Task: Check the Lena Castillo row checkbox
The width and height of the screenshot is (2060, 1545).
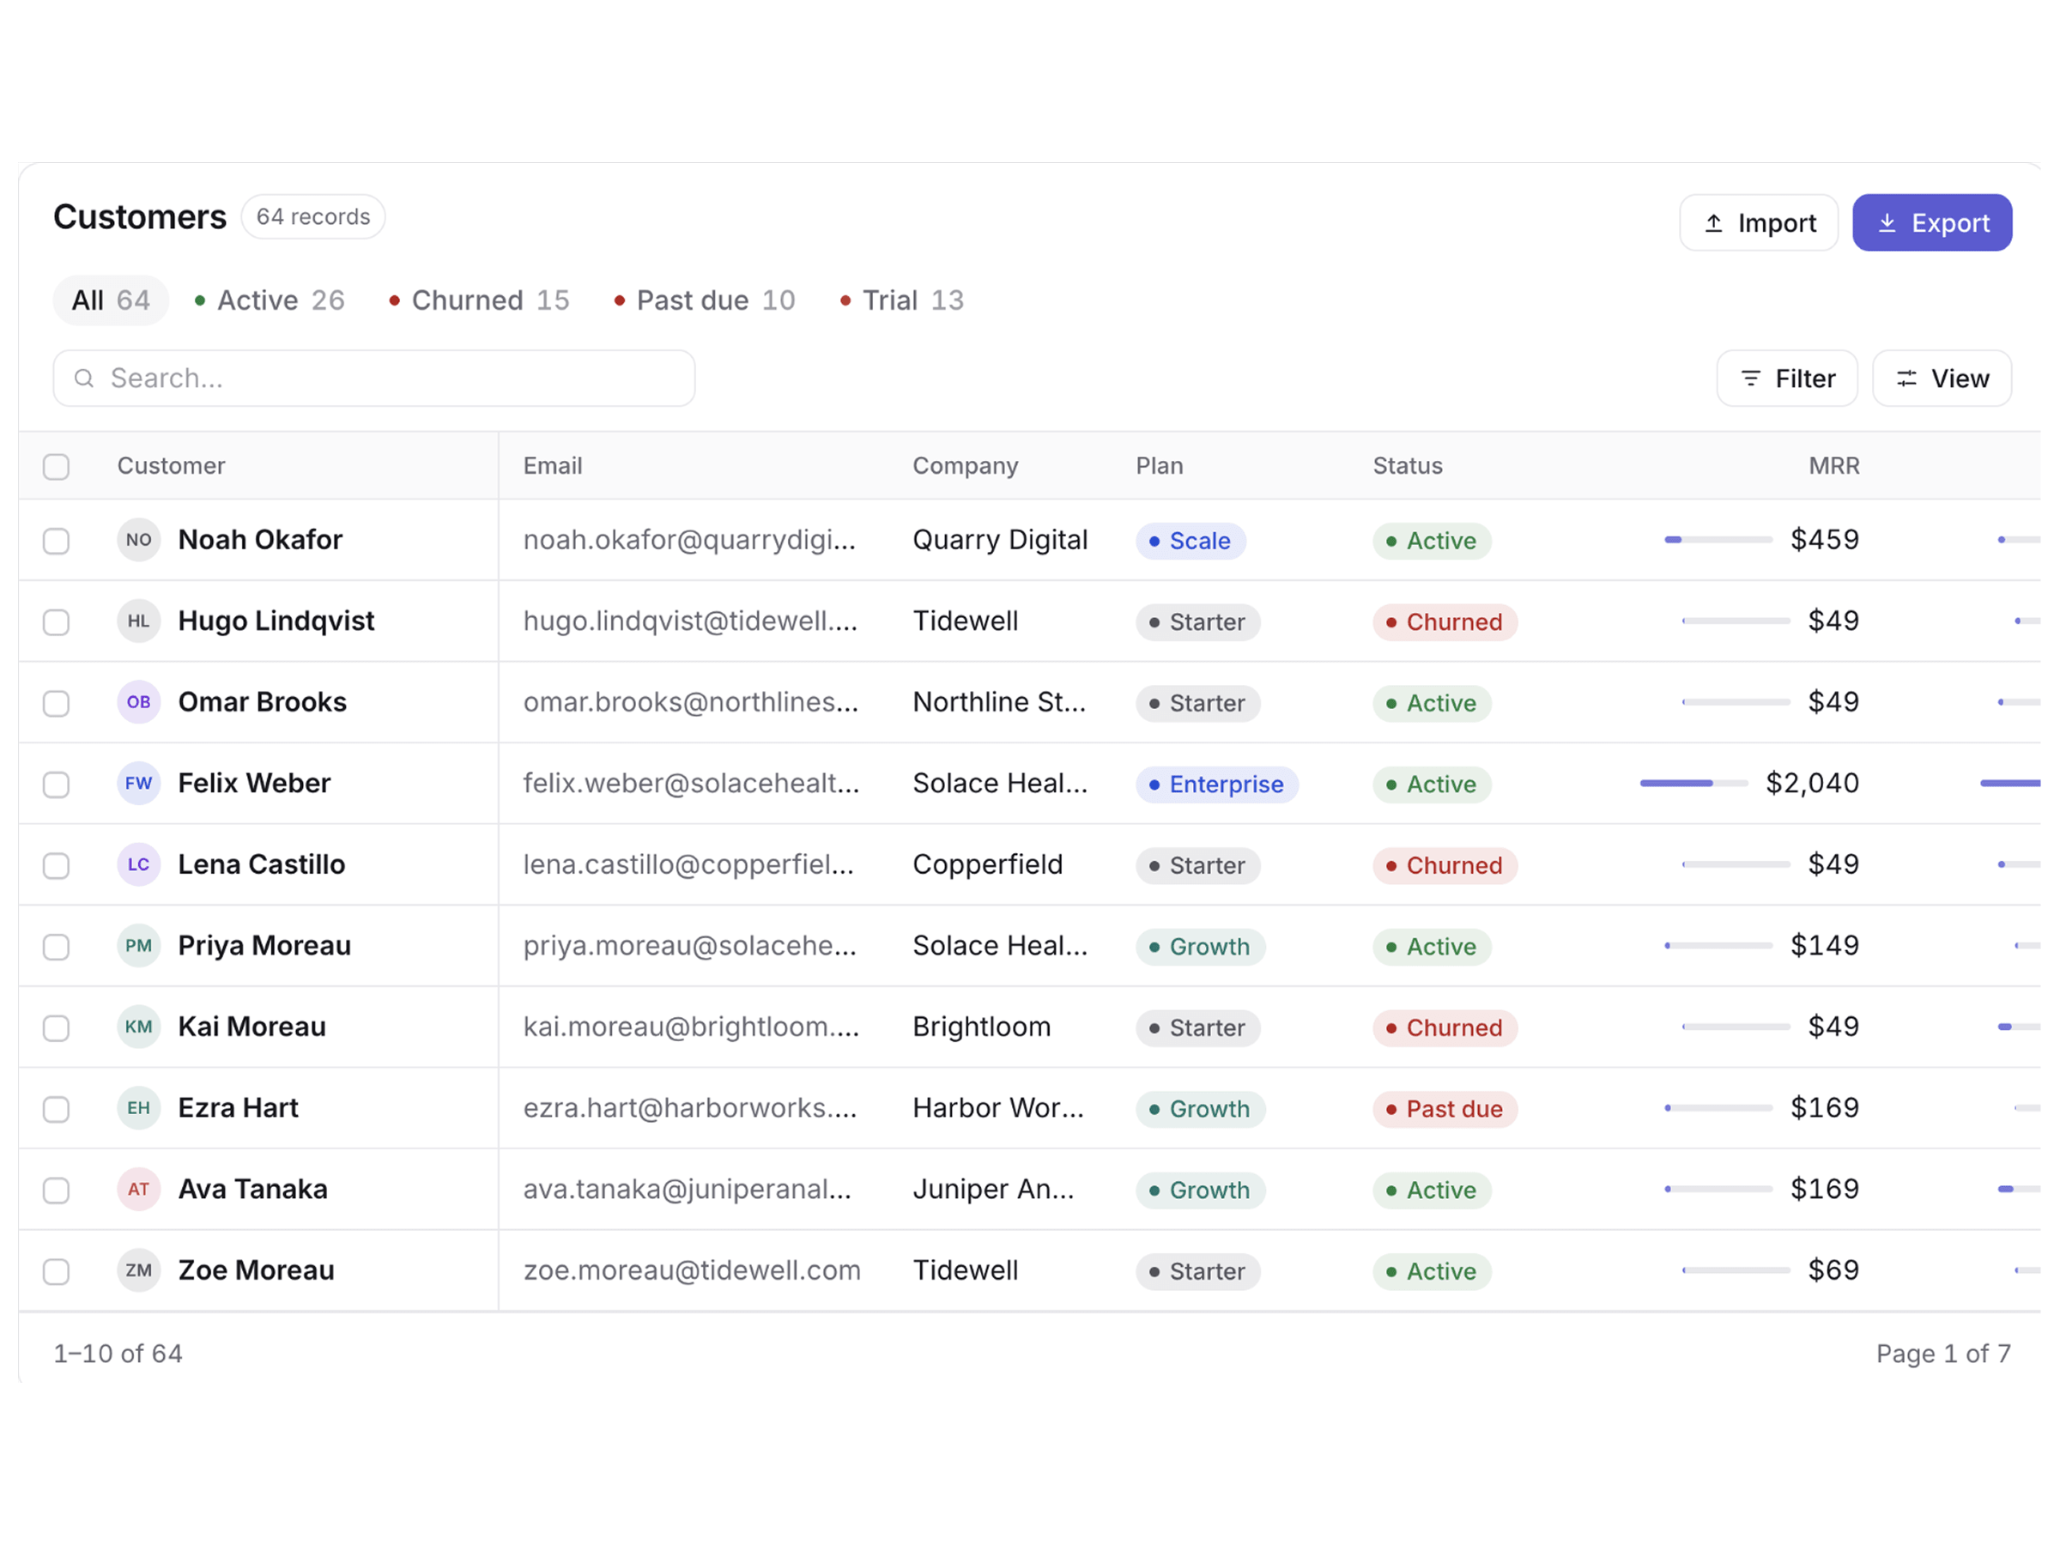Action: tap(56, 864)
